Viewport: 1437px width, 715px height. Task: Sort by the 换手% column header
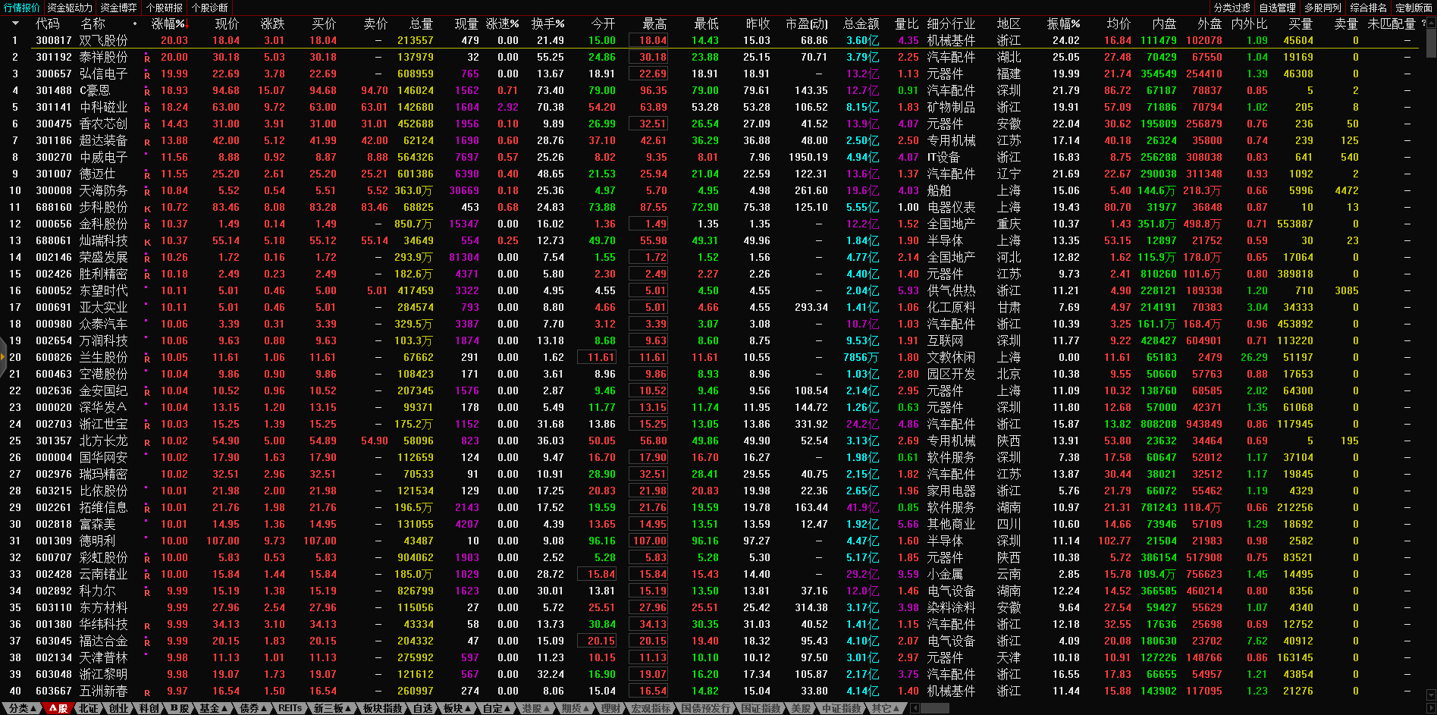click(x=548, y=24)
